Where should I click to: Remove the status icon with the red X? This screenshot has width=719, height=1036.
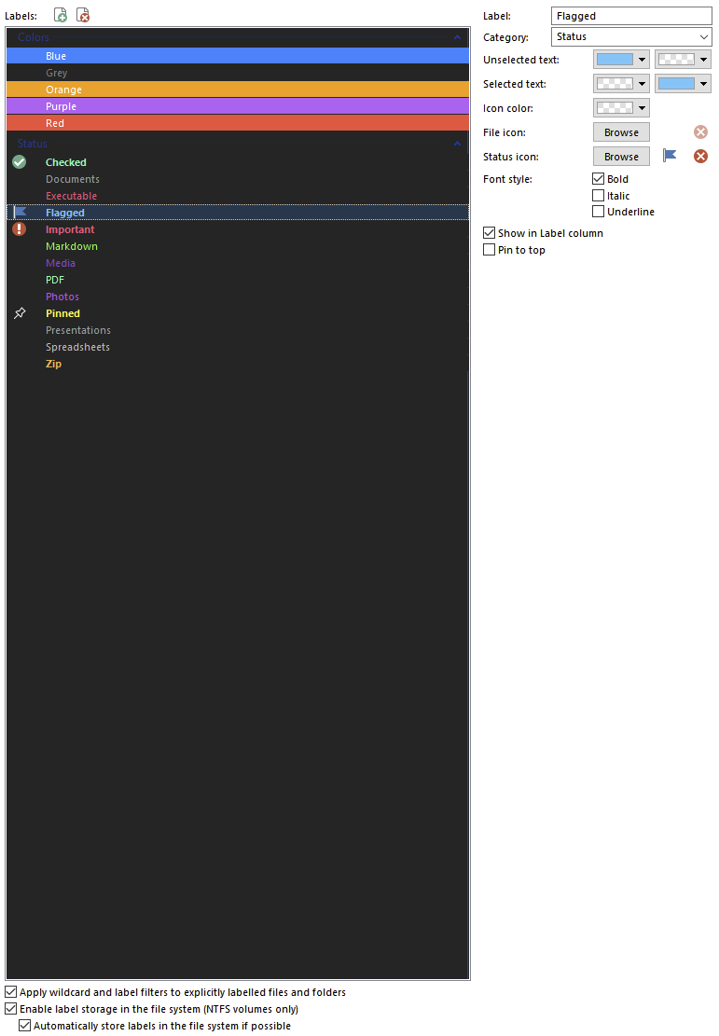[x=700, y=156]
